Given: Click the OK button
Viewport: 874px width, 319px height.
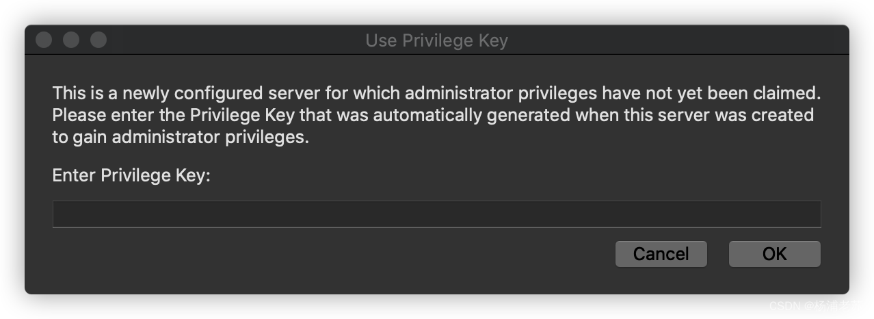Looking at the screenshot, I should 774,254.
